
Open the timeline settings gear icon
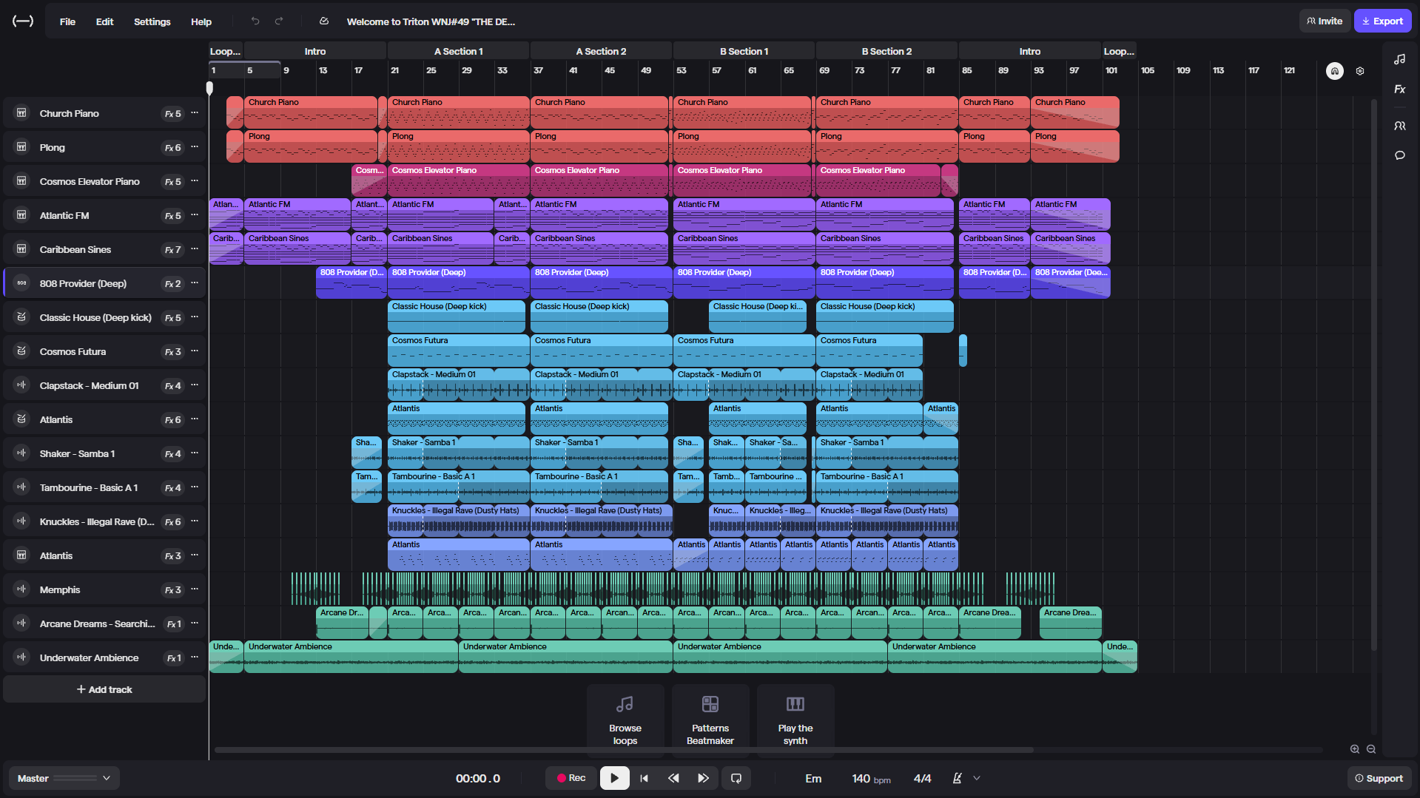click(1360, 71)
